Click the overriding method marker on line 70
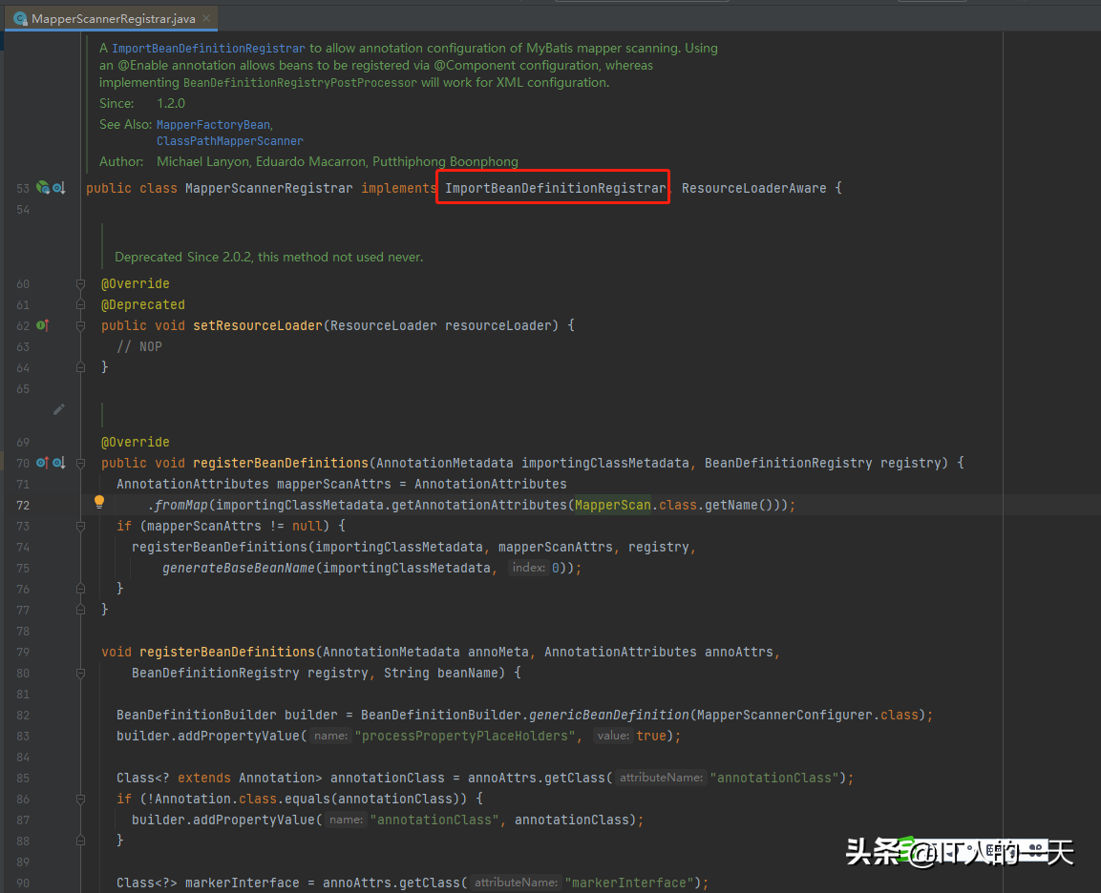This screenshot has width=1101, height=893. point(42,462)
